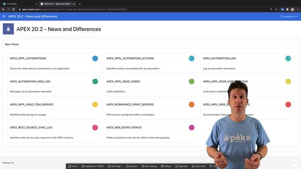
Task: Select the APEX_APPL_PAGE_CARDS card title
Action: 123,81
